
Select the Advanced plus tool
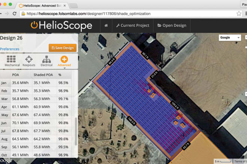[x=64, y=61]
